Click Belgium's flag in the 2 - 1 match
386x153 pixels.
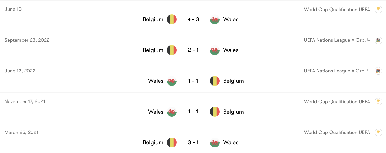(x=172, y=50)
